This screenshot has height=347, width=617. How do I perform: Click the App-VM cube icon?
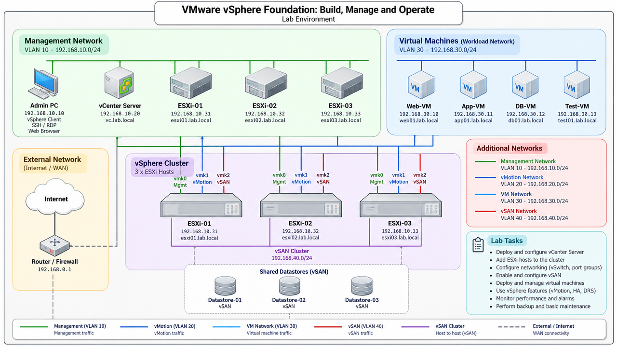473,86
